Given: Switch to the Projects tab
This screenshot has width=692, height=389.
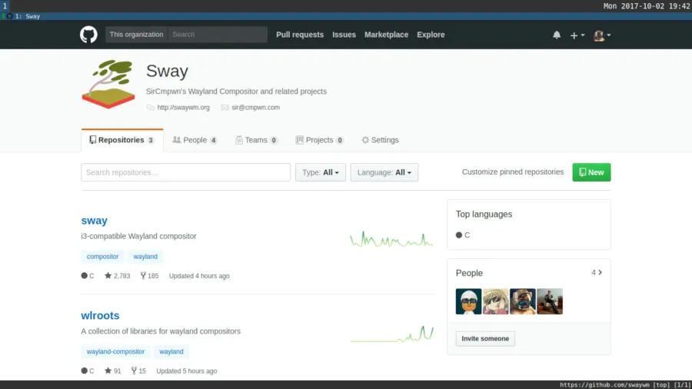Looking at the screenshot, I should click(x=319, y=140).
